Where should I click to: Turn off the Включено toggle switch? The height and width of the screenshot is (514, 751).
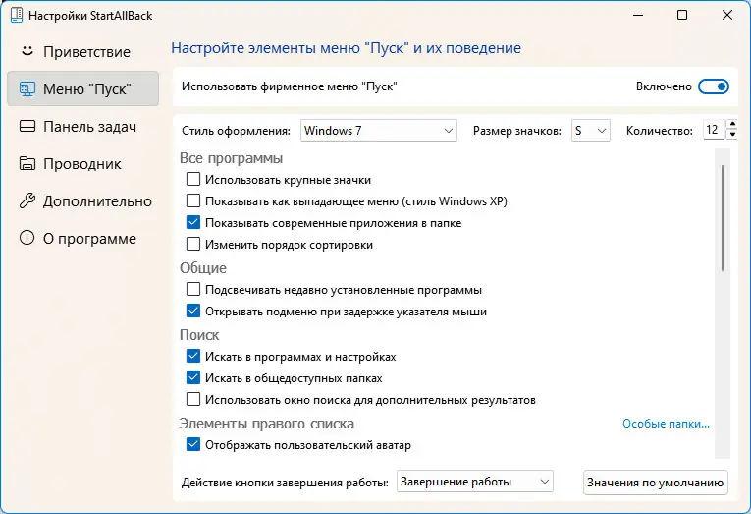714,86
